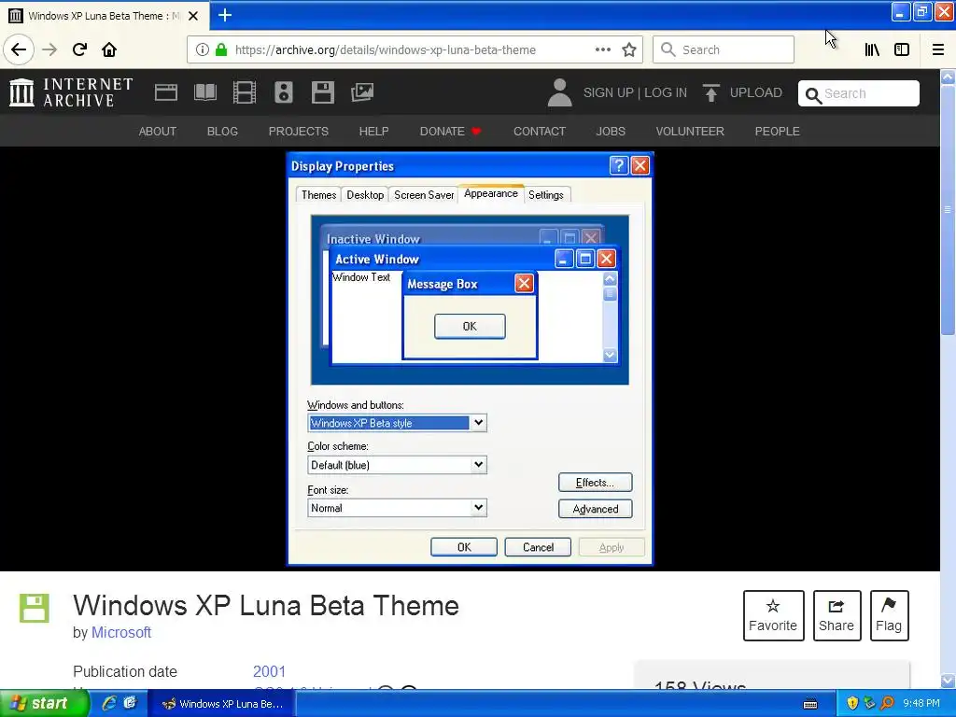Click the security shield tray icon
Viewport: 956px width, 717px height.
pos(852,704)
